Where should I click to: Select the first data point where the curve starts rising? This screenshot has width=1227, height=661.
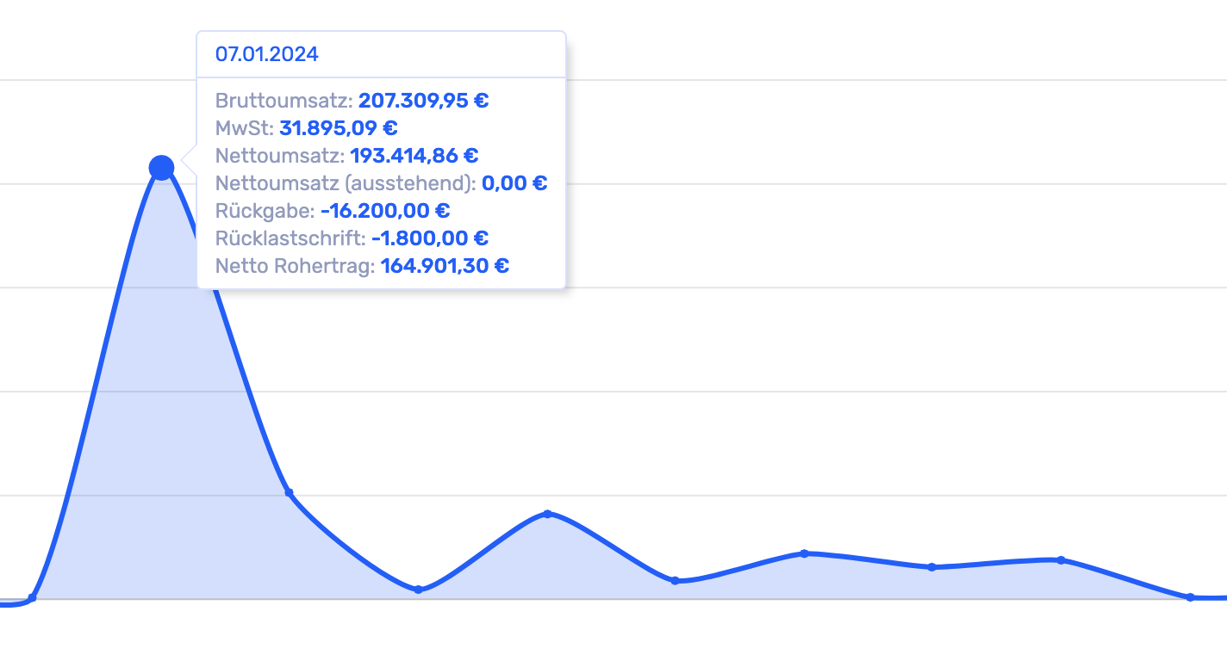coord(32,597)
